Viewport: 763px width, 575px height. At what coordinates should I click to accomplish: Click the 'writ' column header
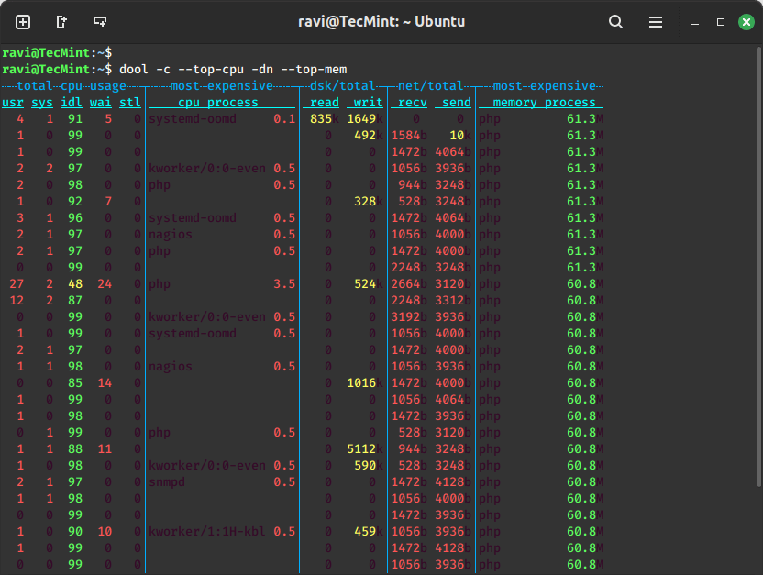(x=369, y=102)
